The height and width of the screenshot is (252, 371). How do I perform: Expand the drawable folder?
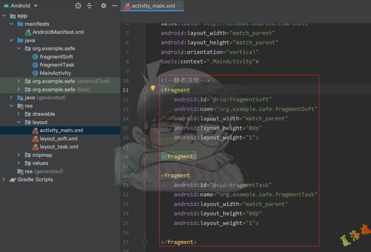(x=19, y=114)
